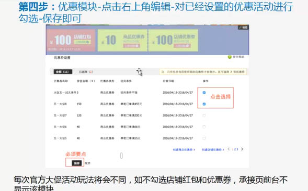Click the 编辑 edit button at the module's top-right
This screenshot has width=308, height=191.
coord(243,28)
